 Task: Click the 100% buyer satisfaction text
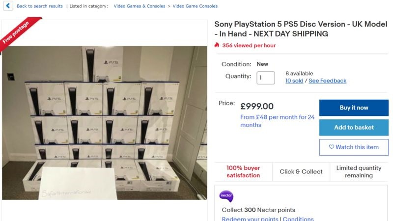point(243,172)
